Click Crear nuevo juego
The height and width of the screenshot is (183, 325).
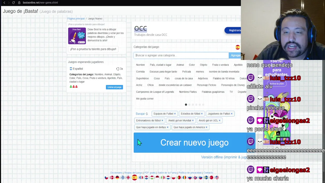tap(194, 143)
